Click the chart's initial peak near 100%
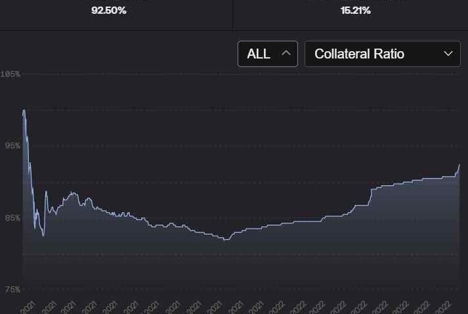The height and width of the screenshot is (314, 468). pyautogui.click(x=24, y=110)
